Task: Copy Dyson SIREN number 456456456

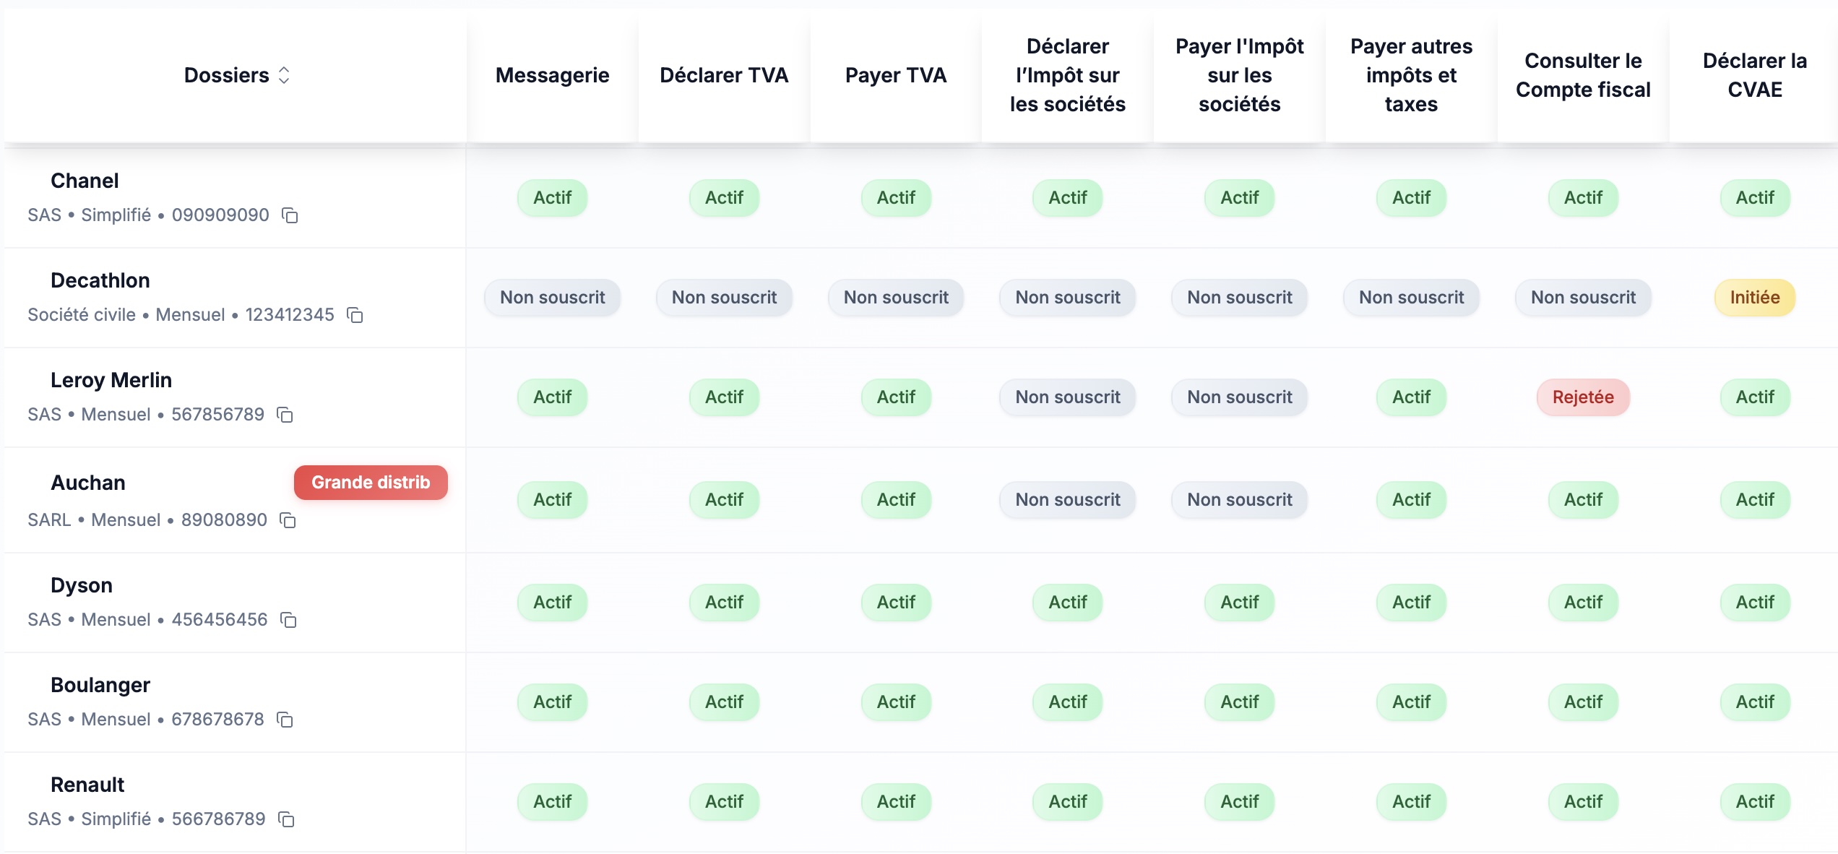Action: pos(288,620)
